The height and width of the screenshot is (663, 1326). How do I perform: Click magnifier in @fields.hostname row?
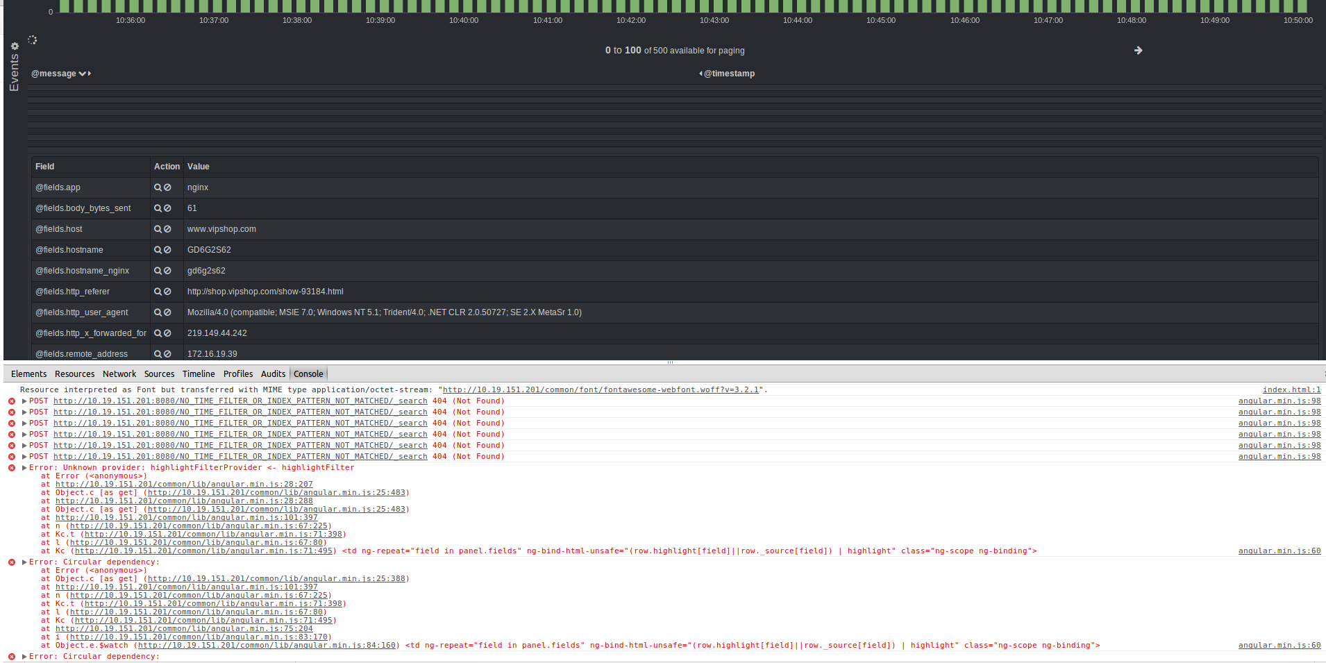tap(158, 250)
